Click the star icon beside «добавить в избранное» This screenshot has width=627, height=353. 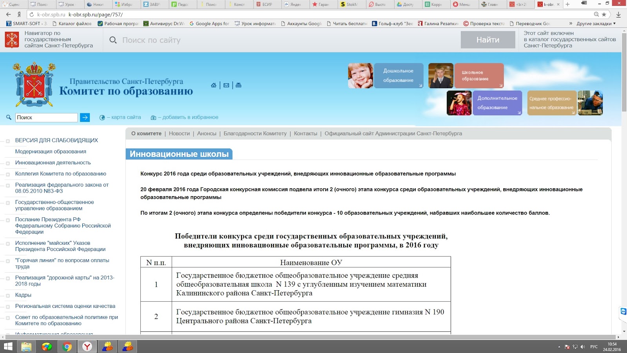tap(154, 117)
